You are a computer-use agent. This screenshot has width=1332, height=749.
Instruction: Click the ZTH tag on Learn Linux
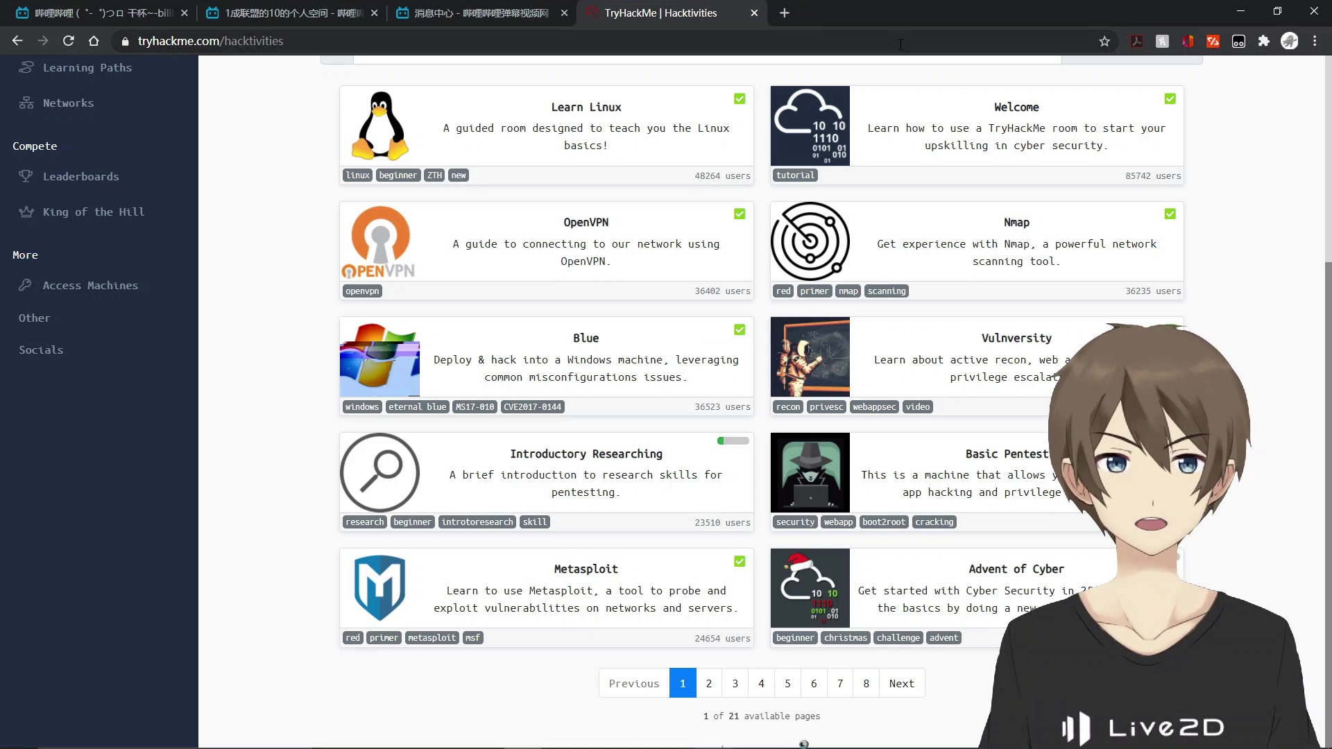pos(434,175)
